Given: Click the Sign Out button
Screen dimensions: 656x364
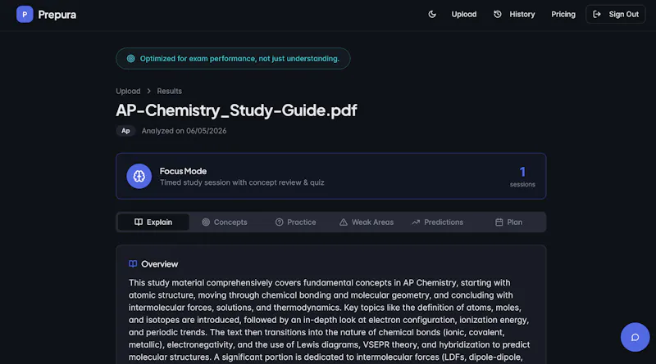Looking at the screenshot, I should click(616, 14).
